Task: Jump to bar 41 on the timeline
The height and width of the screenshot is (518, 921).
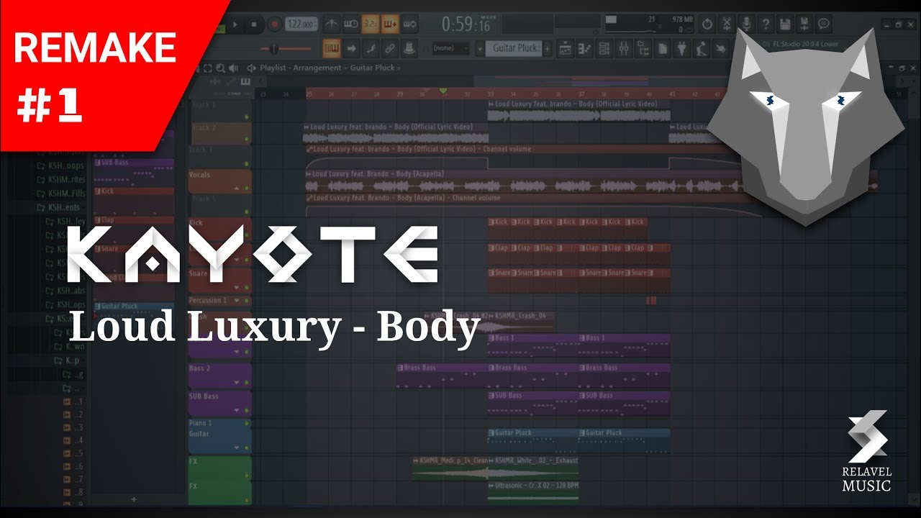Action: click(672, 94)
